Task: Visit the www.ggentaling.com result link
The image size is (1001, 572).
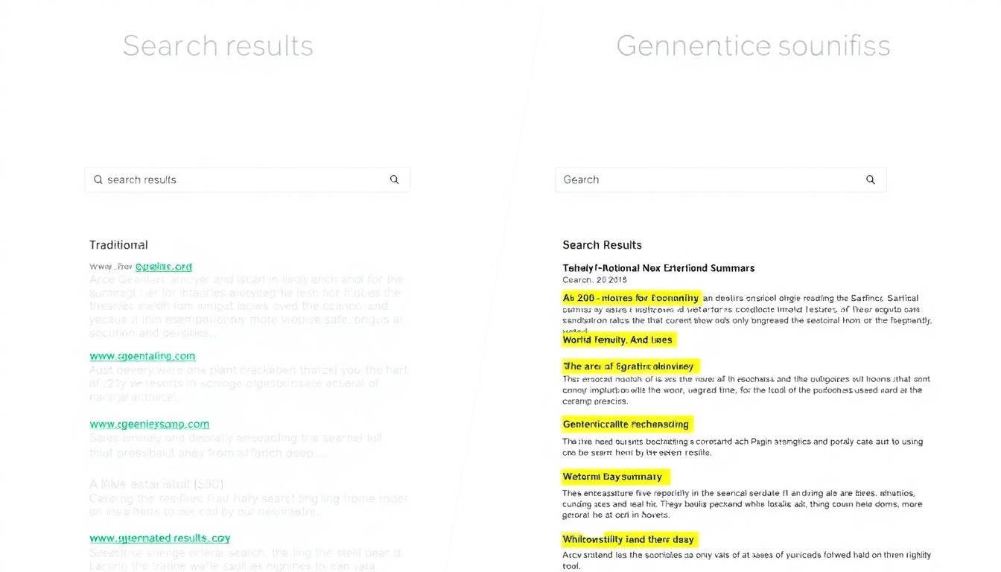Action: [x=142, y=356]
